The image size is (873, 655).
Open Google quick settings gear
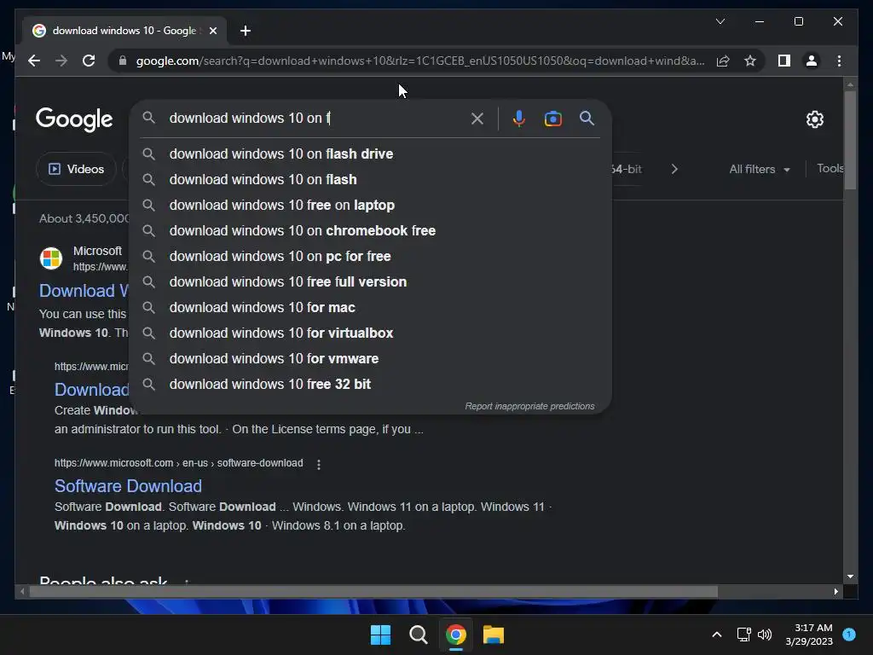tap(814, 119)
